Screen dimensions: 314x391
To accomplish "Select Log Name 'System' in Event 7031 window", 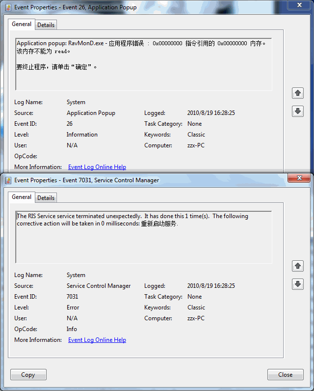I will tap(76, 275).
